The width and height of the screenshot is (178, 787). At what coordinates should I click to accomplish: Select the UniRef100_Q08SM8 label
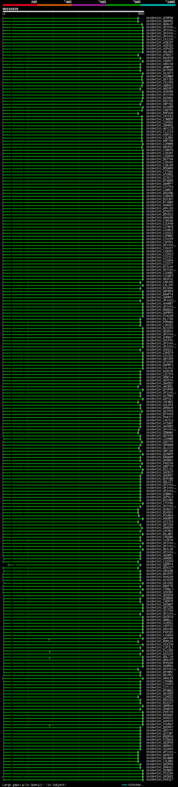(x=159, y=92)
